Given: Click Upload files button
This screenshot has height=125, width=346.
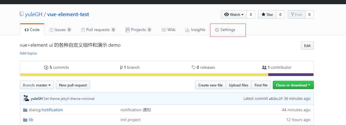Looking at the screenshot, I should [239, 85].
